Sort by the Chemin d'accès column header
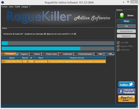Screen dimensions: 139x109 point(77,58)
